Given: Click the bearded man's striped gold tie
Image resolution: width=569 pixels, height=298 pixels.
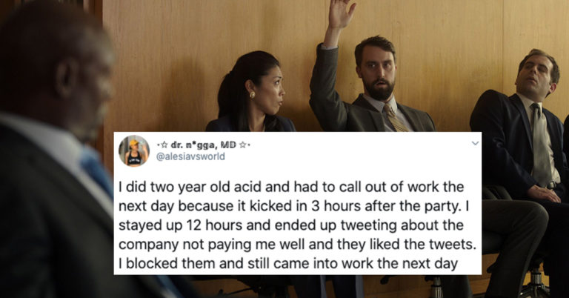Looking at the screenshot, I should (x=395, y=117).
